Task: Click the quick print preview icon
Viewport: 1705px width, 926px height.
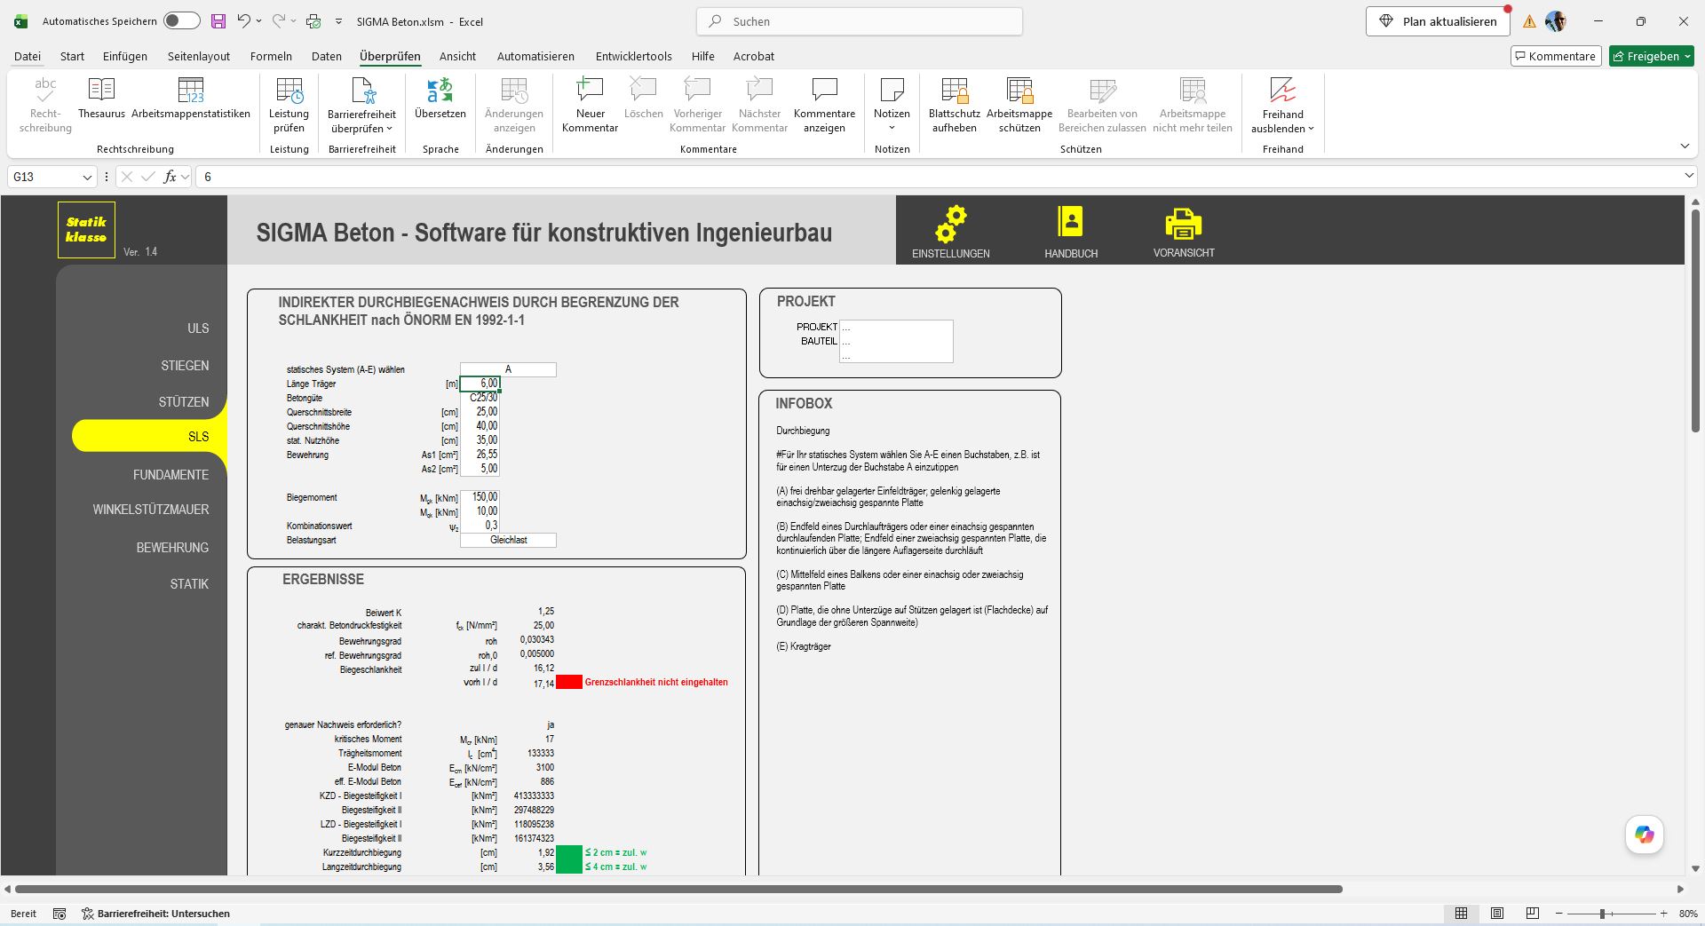Action: pos(313,21)
